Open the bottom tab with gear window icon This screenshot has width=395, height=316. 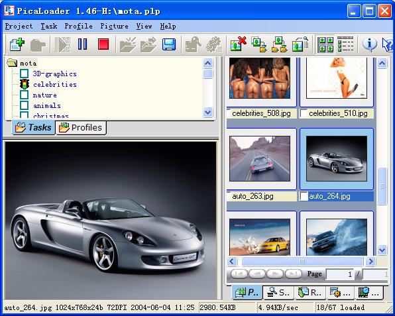coord(340,292)
